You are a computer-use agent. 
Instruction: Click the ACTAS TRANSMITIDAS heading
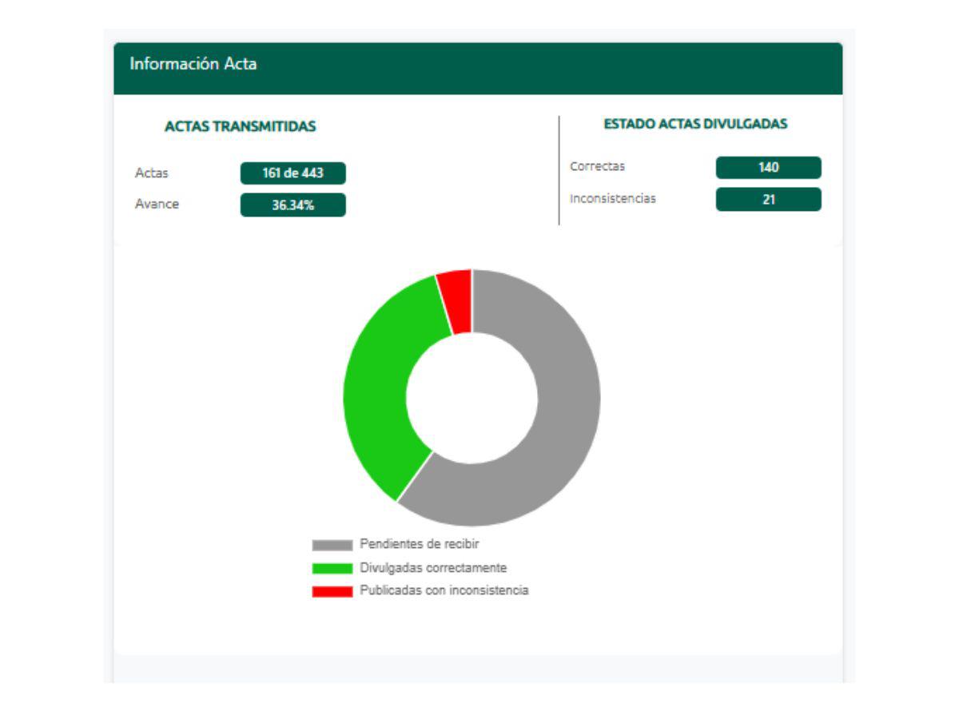(x=240, y=126)
